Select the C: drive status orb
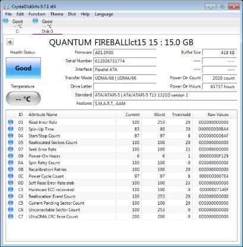This screenshot has width=243, height=247. [6, 20]
